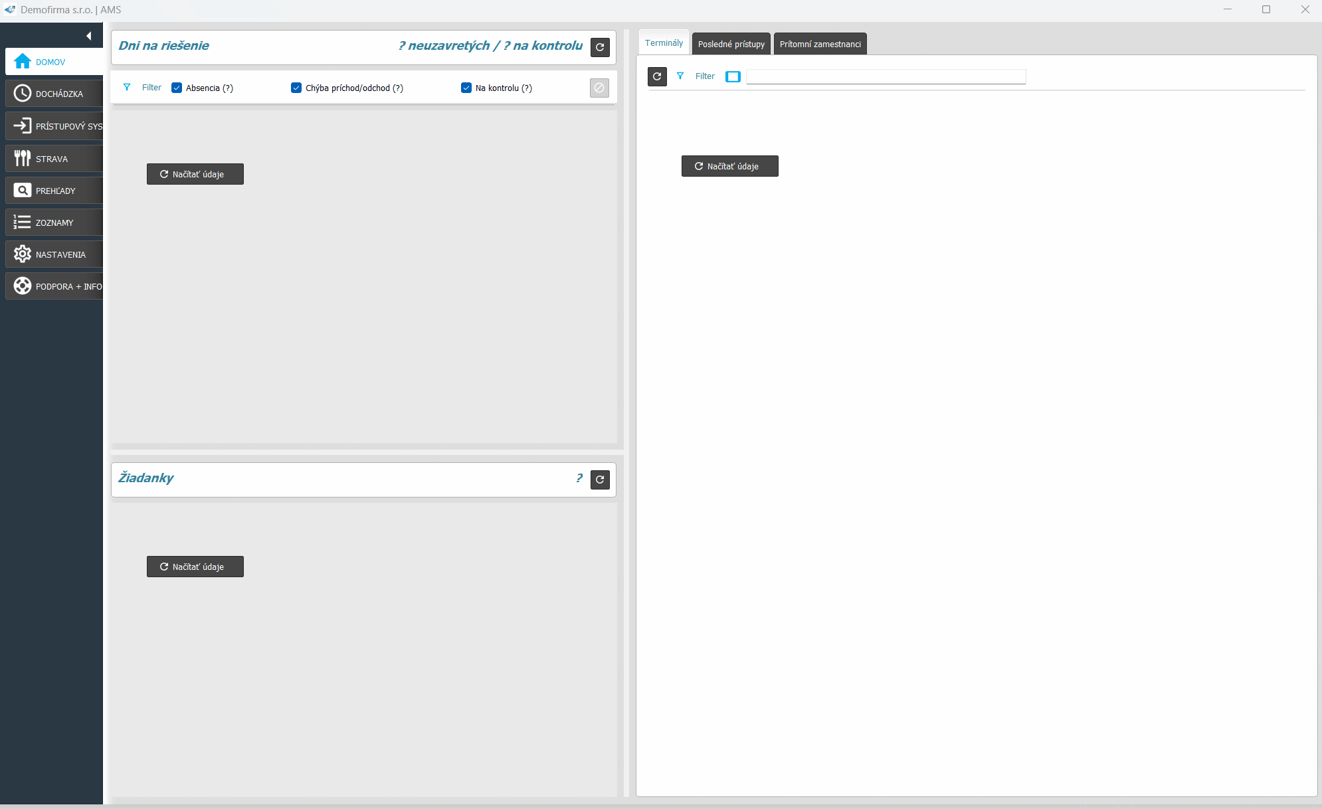This screenshot has height=809, width=1322.
Task: Click Načítať údaje in Terminály panel
Action: pyautogui.click(x=729, y=166)
